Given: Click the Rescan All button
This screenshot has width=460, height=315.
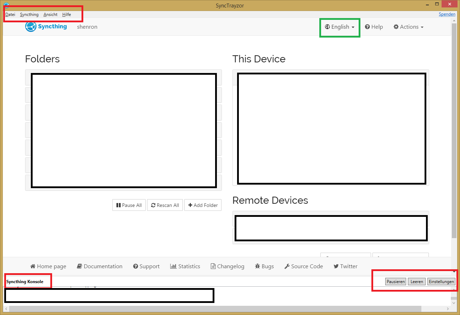Looking at the screenshot, I should click(165, 205).
